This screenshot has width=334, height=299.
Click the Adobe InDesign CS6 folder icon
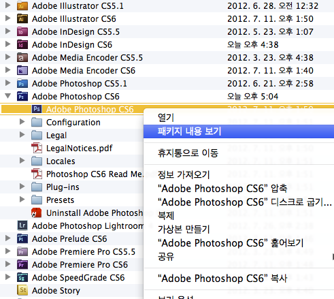(22, 44)
